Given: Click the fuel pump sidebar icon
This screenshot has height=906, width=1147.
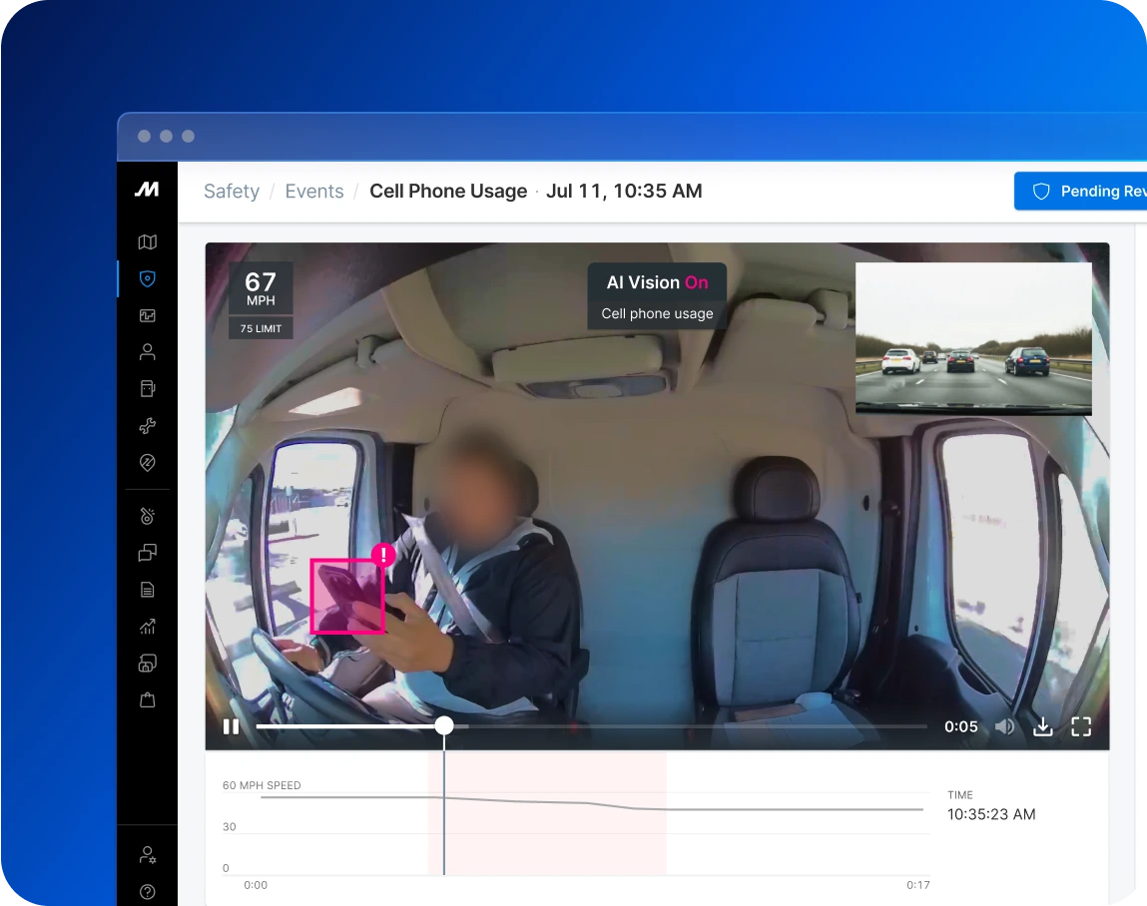Looking at the screenshot, I should pos(148,389).
